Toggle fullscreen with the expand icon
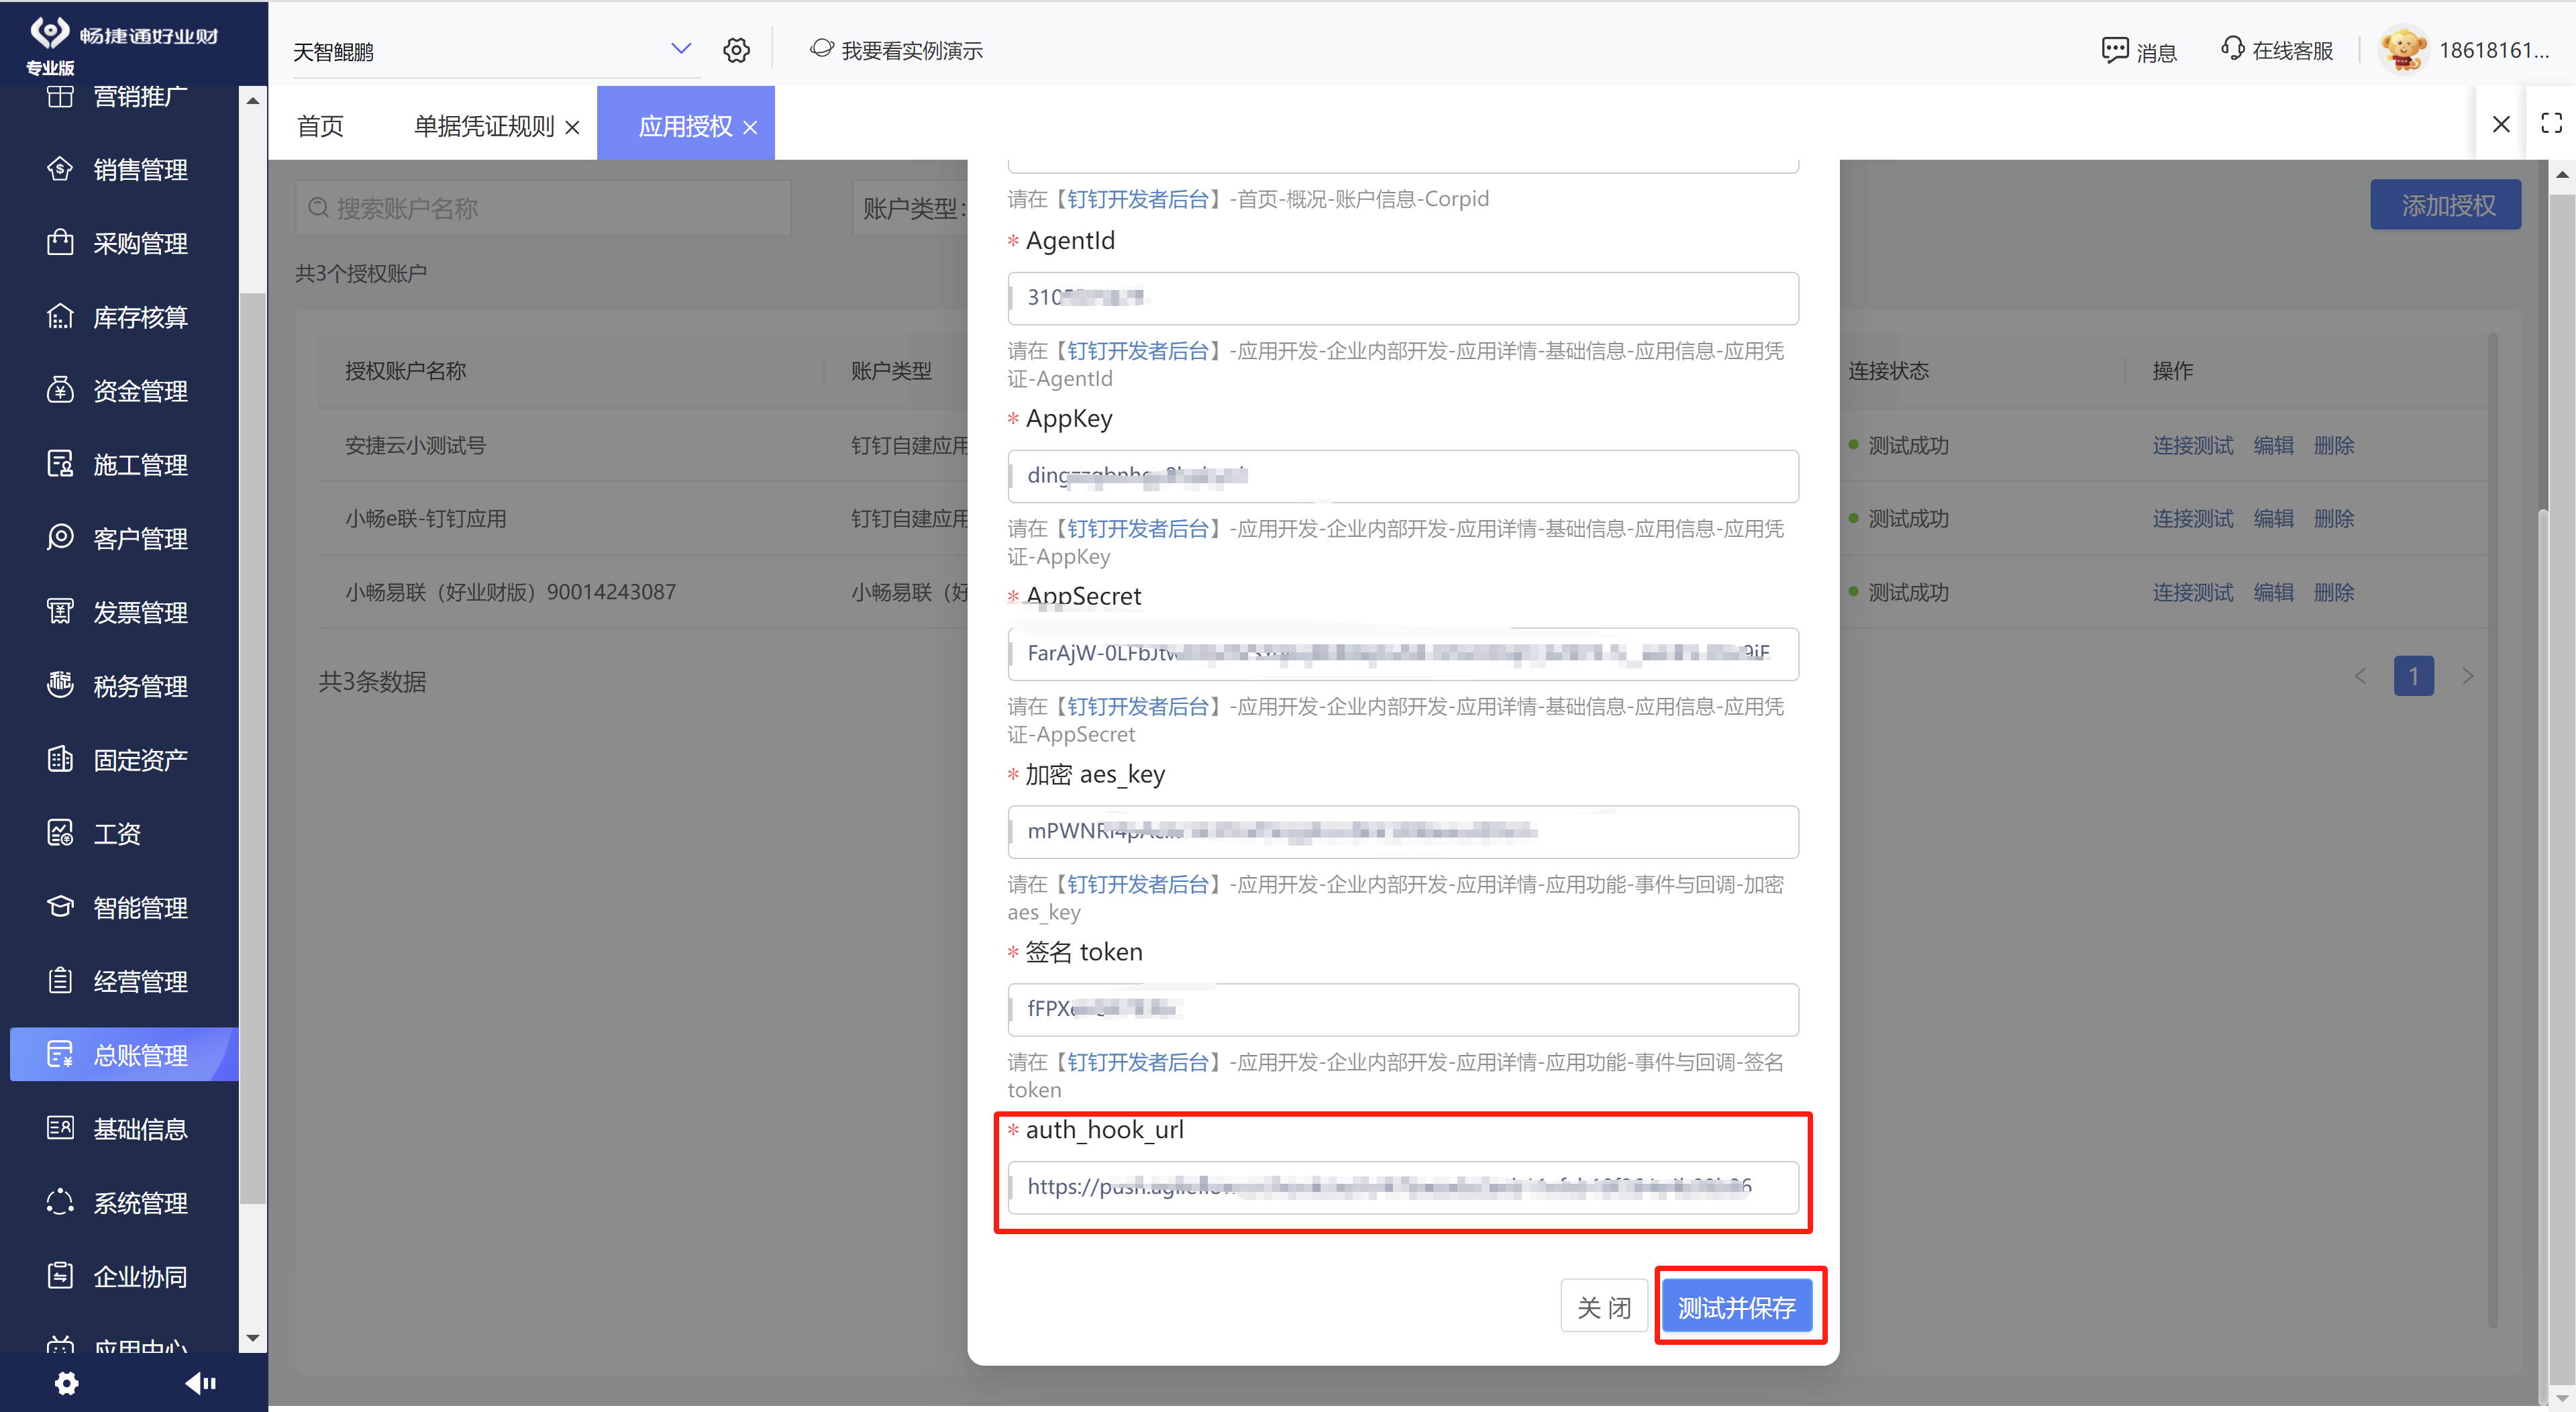This screenshot has width=2576, height=1412. tap(2551, 123)
